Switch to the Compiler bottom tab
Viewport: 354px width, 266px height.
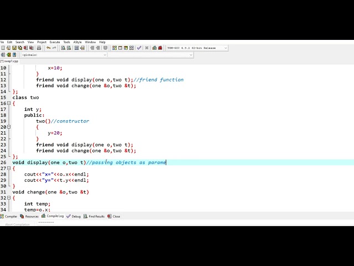(x=9, y=217)
